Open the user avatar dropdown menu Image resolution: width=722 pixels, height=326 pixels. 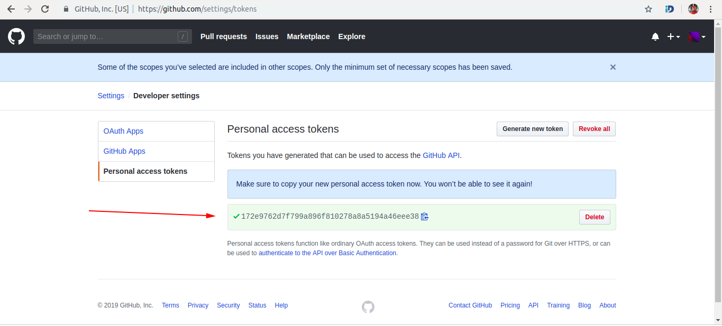point(697,36)
